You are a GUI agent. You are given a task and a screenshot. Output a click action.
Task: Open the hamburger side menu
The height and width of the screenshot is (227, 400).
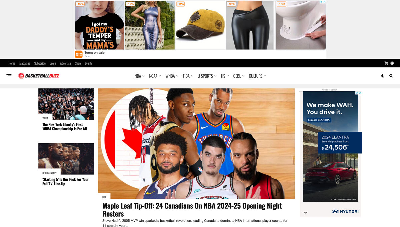pos(9,76)
